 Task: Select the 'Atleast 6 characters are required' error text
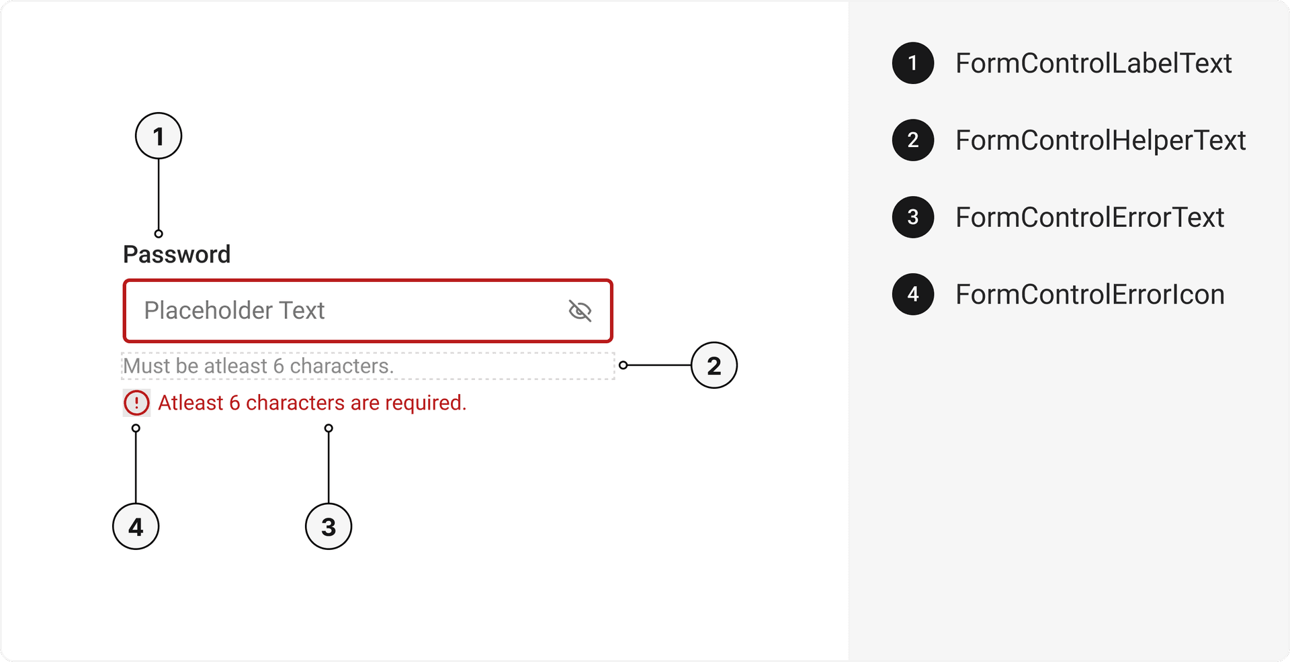[x=311, y=402]
